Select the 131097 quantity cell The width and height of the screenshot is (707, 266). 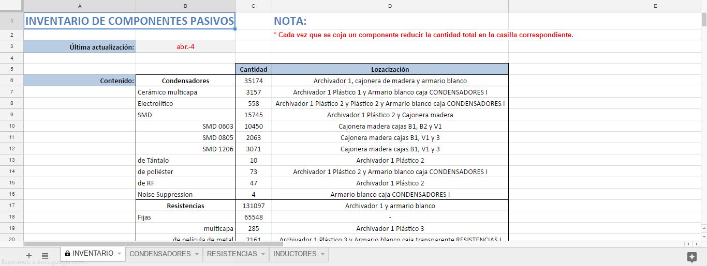coord(253,206)
